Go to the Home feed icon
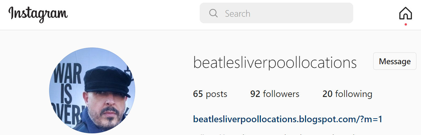This screenshot has width=421, height=135. click(x=406, y=13)
